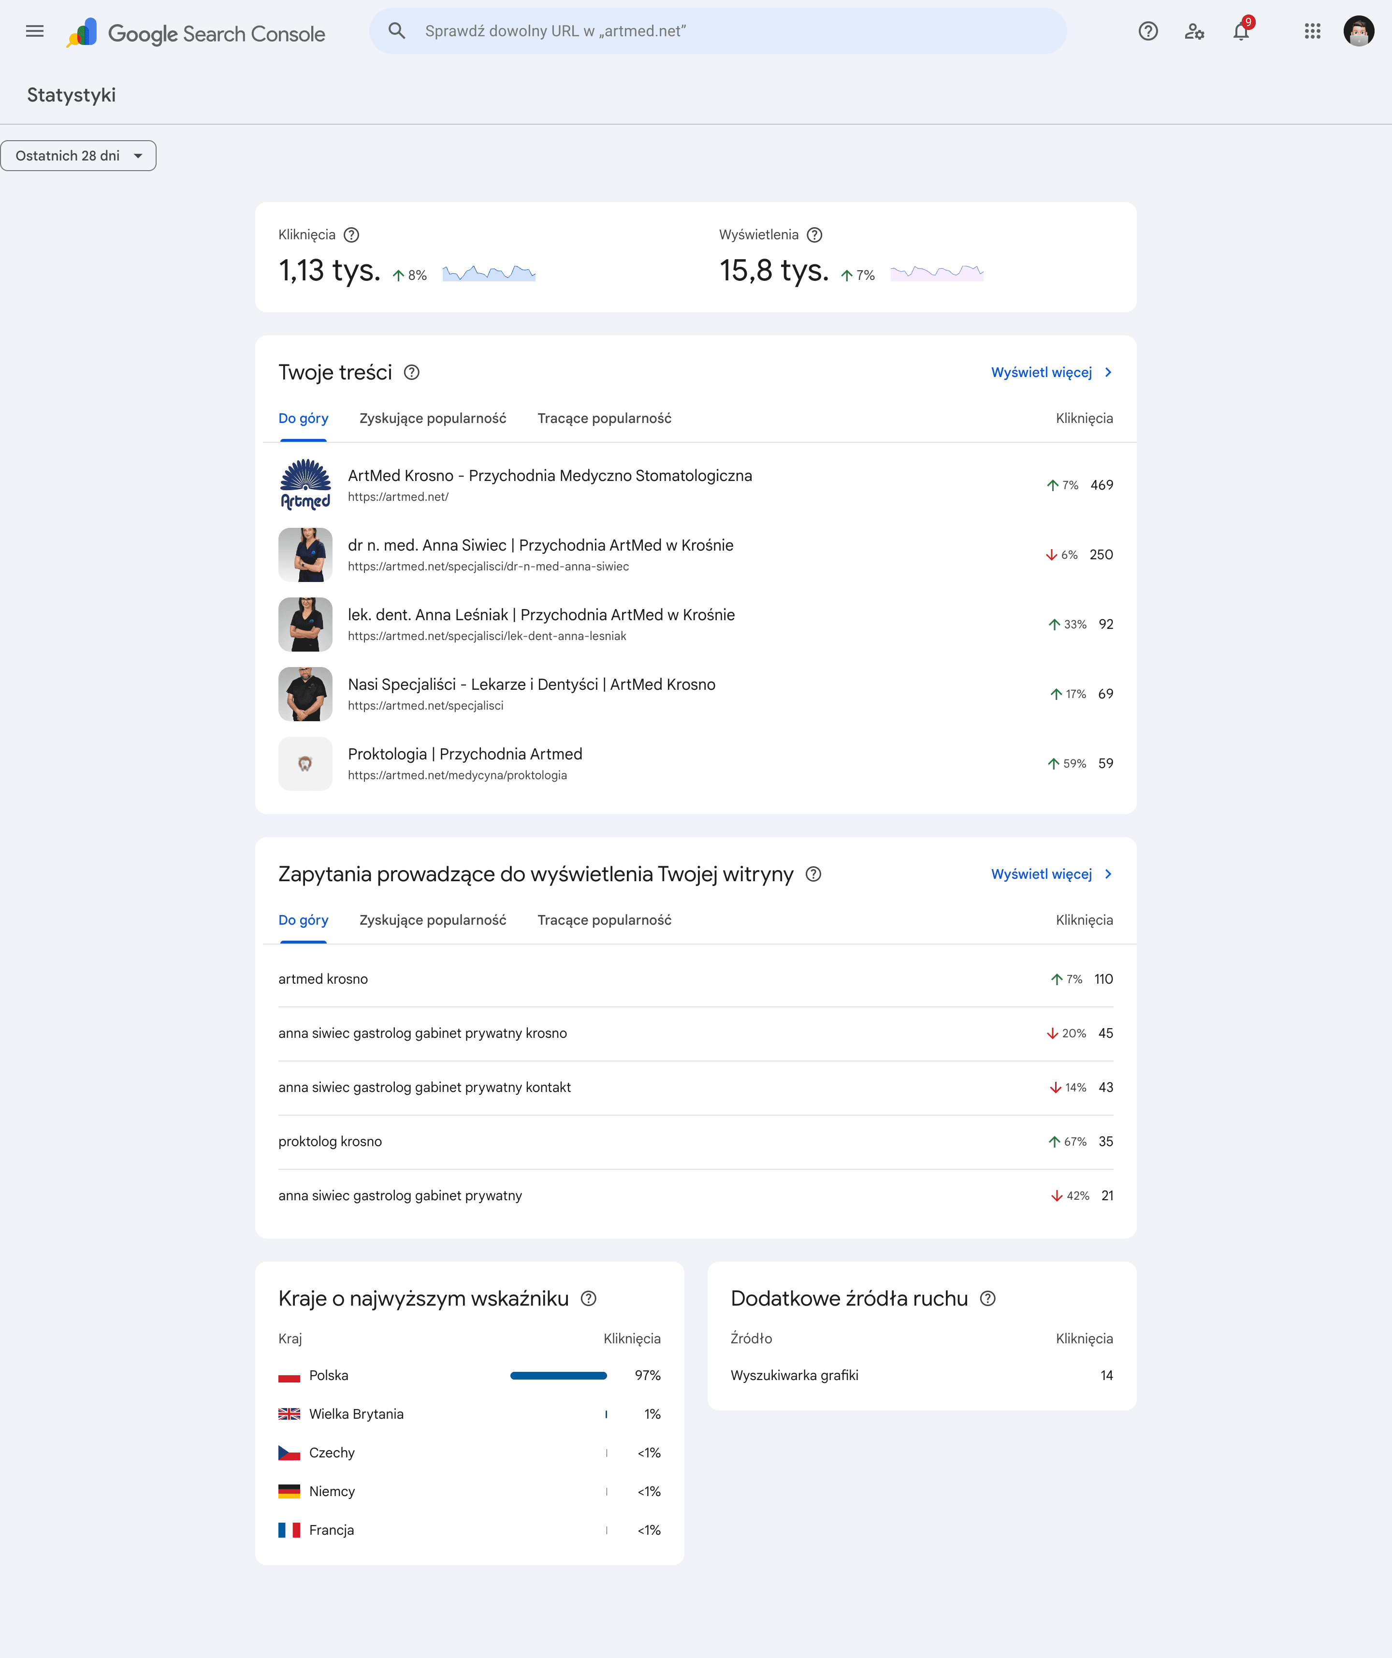Open the Ostatnich 28 dni date selector
Viewport: 1392px width, 1658px height.
click(x=78, y=156)
